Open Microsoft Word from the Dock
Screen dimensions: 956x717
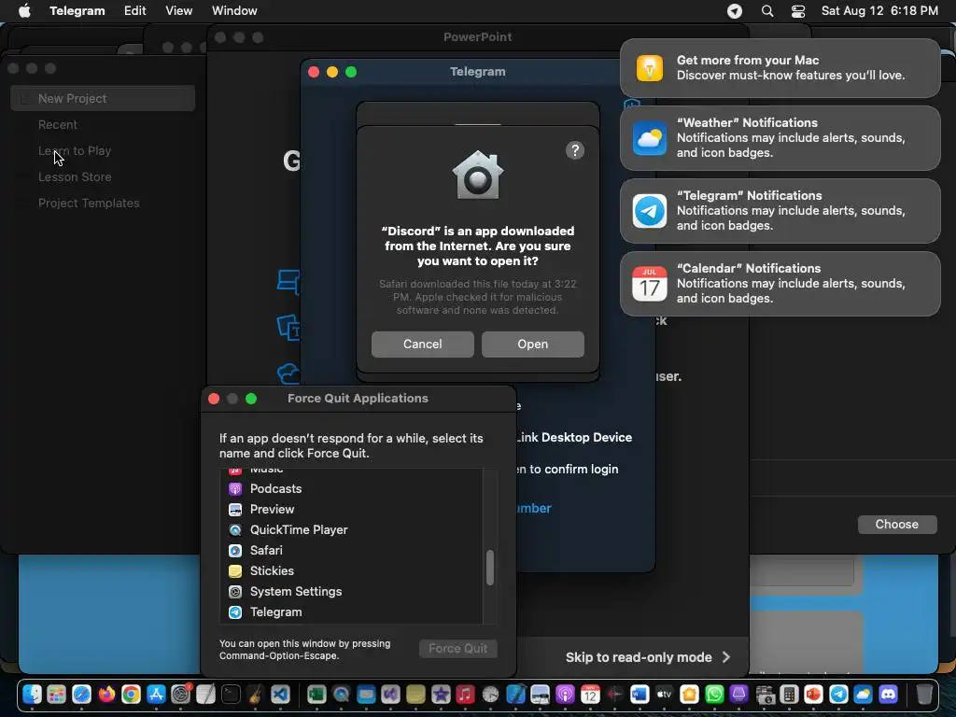(x=640, y=694)
